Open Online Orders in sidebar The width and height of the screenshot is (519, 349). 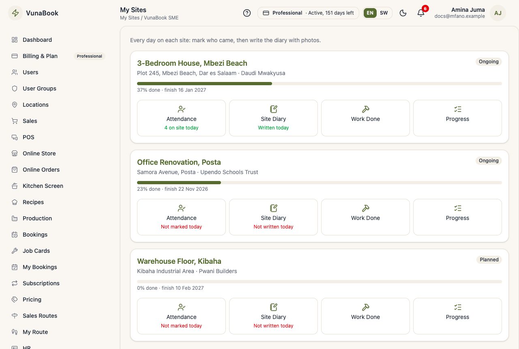click(x=58, y=170)
